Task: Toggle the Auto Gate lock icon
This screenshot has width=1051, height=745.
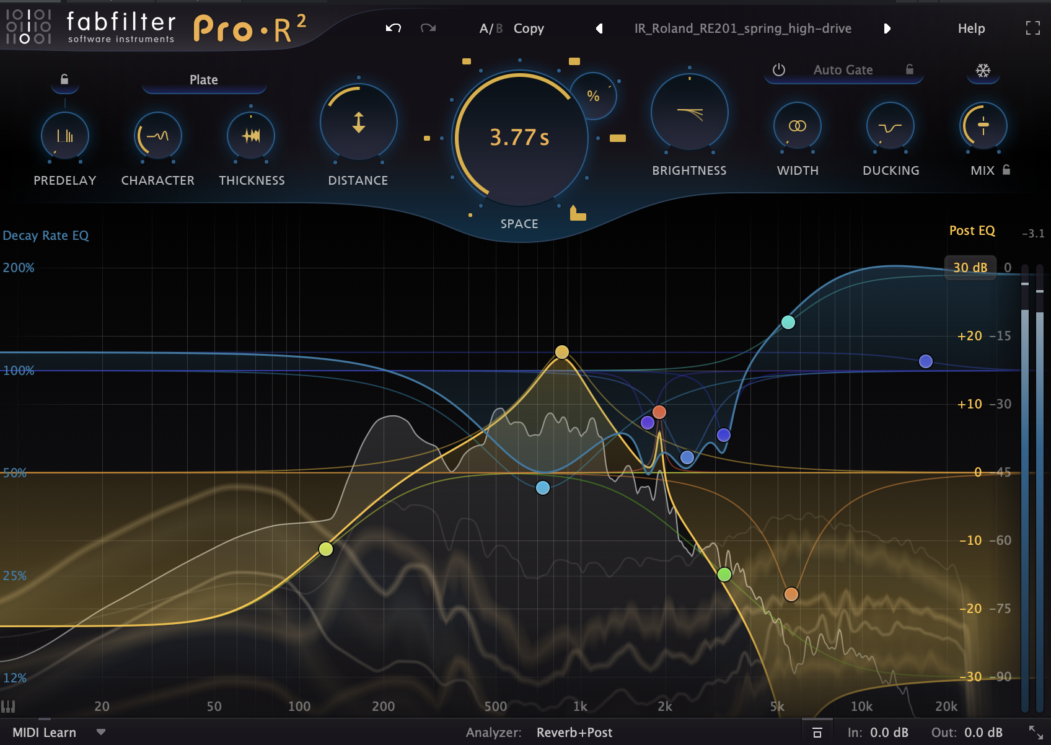Action: click(910, 69)
